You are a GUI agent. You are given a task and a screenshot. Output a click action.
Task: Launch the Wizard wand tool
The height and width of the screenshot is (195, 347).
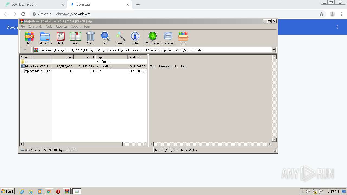120,38
